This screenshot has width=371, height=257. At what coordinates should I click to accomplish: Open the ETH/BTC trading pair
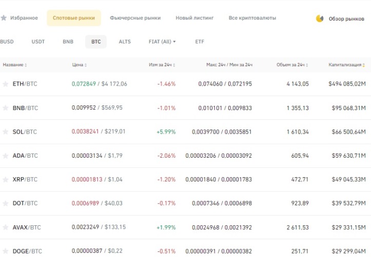[x=25, y=84]
